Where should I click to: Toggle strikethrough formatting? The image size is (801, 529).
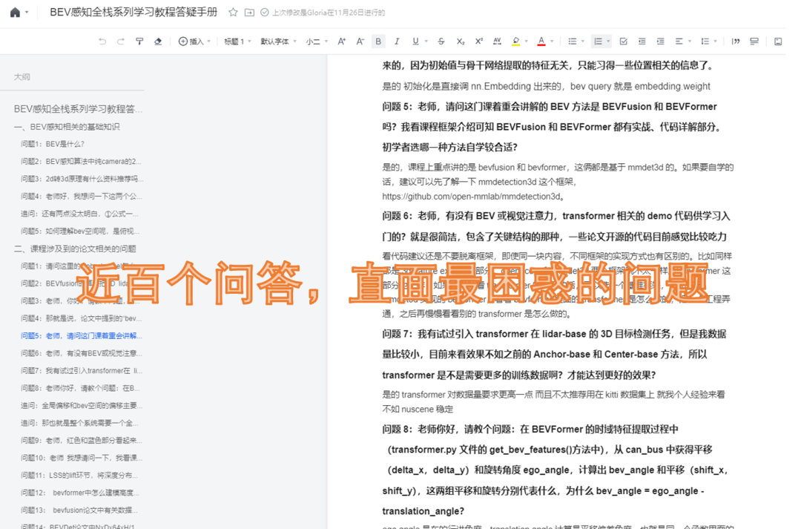point(441,42)
